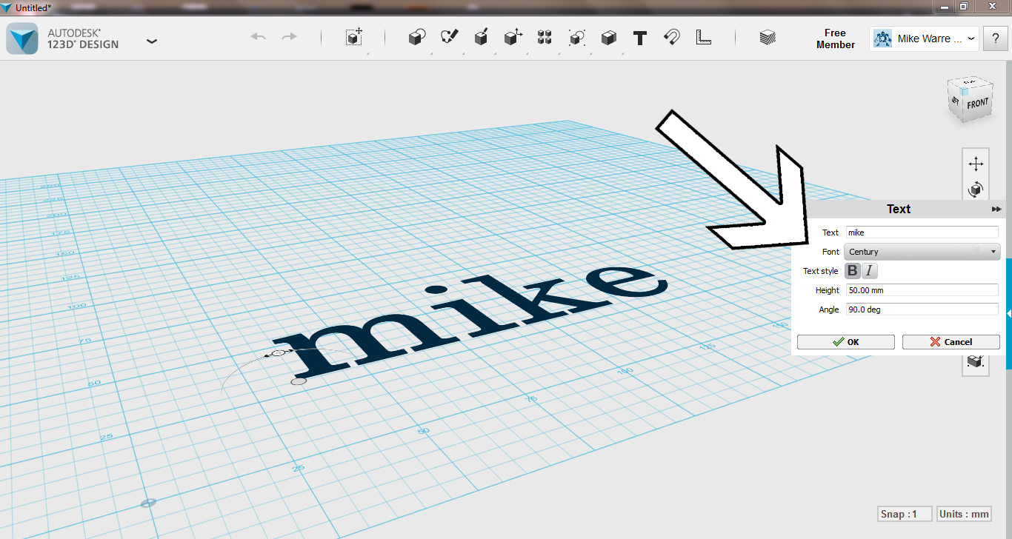Screen dimensions: 1012x539
Task: Confirm the text with the OK button
Action: coord(846,342)
